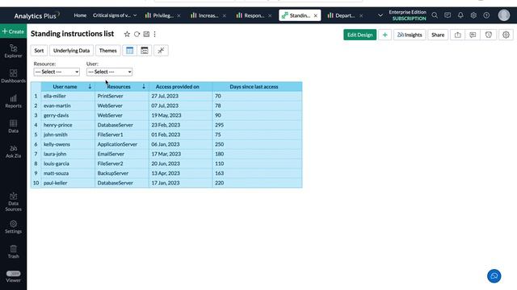This screenshot has height=290, width=517.
Task: Open the Data section in the sidebar
Action: pos(13,126)
